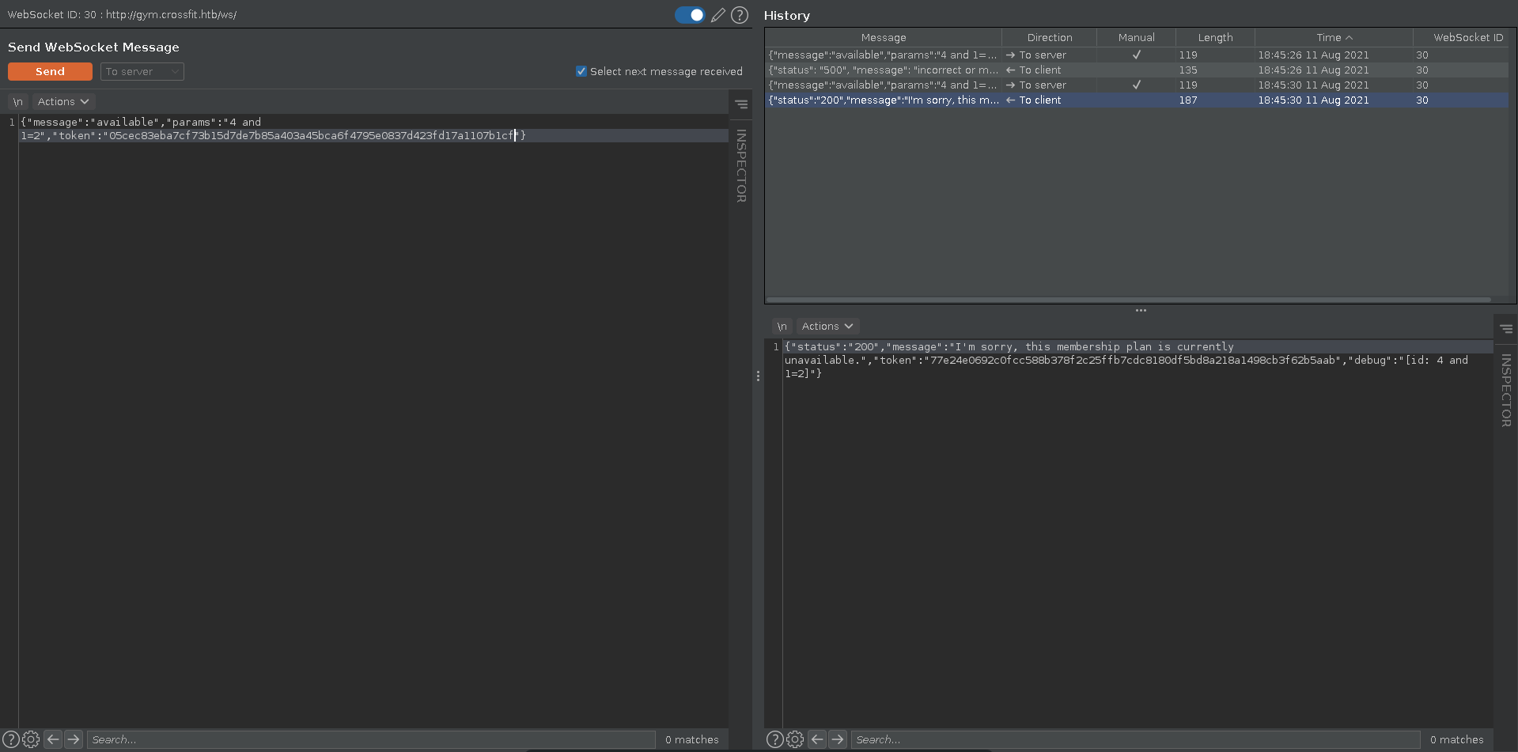Select the status 500 history row

(x=883, y=70)
